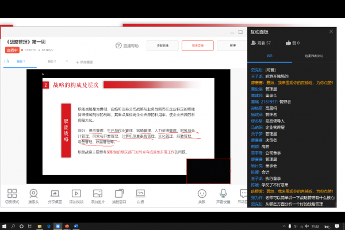Select the 连麦列表 tab in interaction panel
The height and width of the screenshot is (230, 345).
pos(313,56)
